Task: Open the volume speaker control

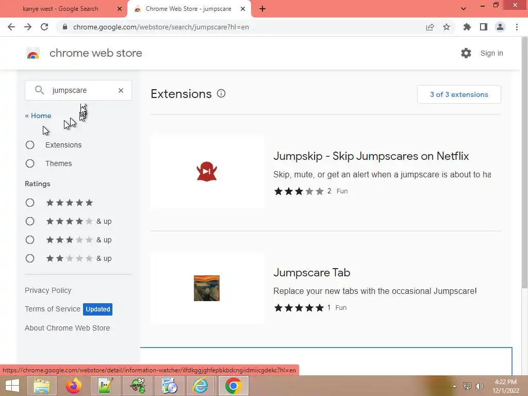Action: [480, 386]
